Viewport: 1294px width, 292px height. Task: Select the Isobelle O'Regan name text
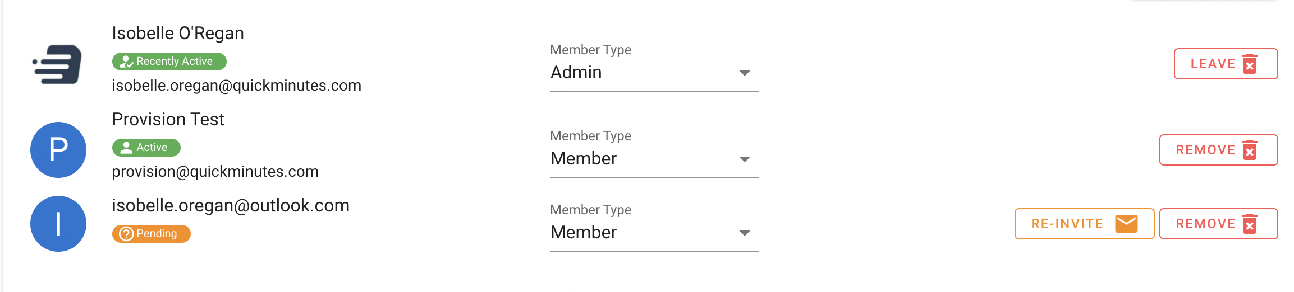coord(178,34)
